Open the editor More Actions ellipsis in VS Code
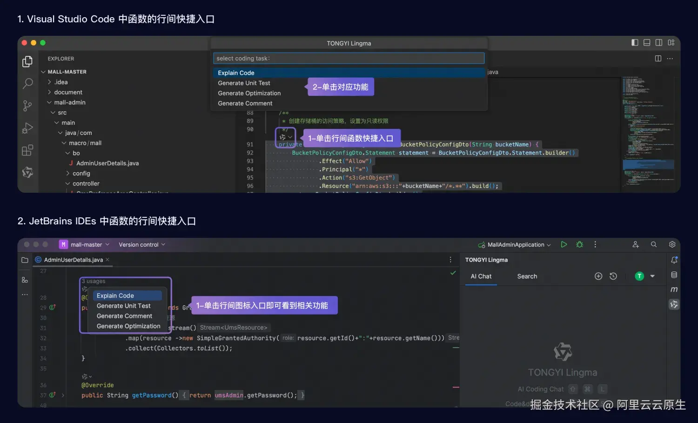 click(670, 58)
